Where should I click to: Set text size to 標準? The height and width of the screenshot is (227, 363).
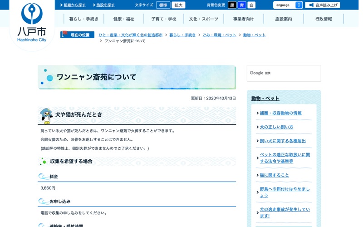click(163, 5)
